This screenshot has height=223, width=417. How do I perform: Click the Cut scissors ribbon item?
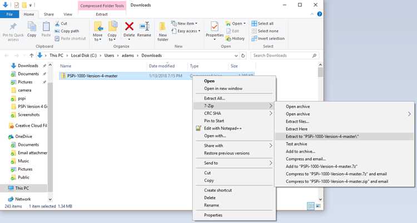pyautogui.click(x=61, y=23)
